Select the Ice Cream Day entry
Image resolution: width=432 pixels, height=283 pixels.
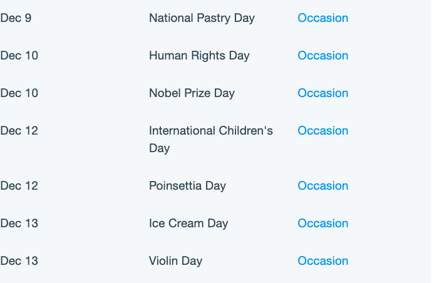click(x=188, y=224)
